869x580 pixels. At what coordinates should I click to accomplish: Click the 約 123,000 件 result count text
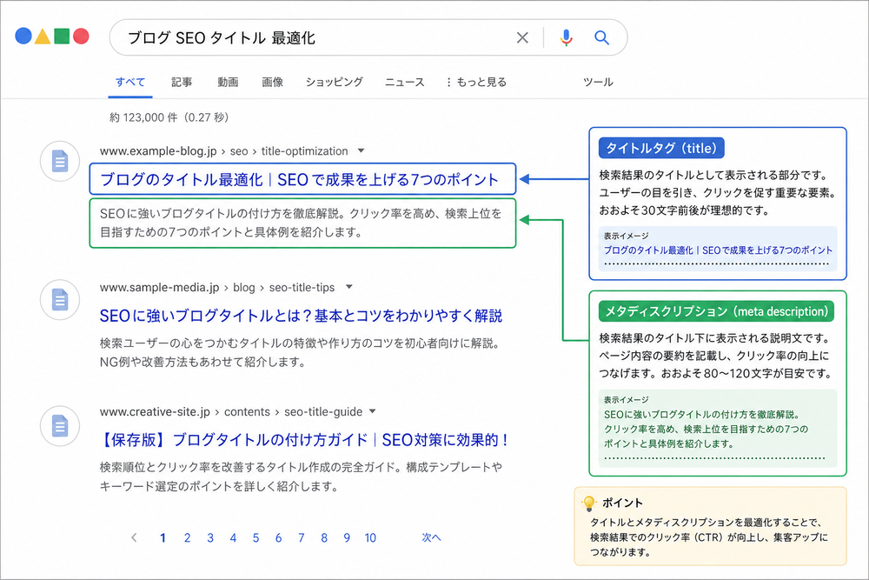tap(169, 117)
